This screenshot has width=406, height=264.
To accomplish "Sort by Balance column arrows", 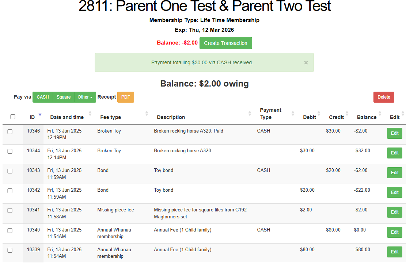I will (380, 113).
